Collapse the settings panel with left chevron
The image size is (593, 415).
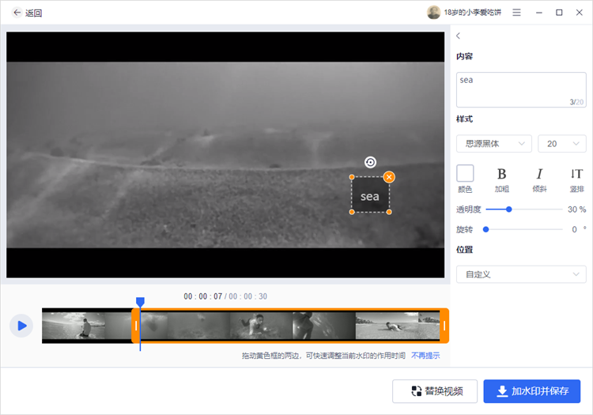[x=459, y=36]
